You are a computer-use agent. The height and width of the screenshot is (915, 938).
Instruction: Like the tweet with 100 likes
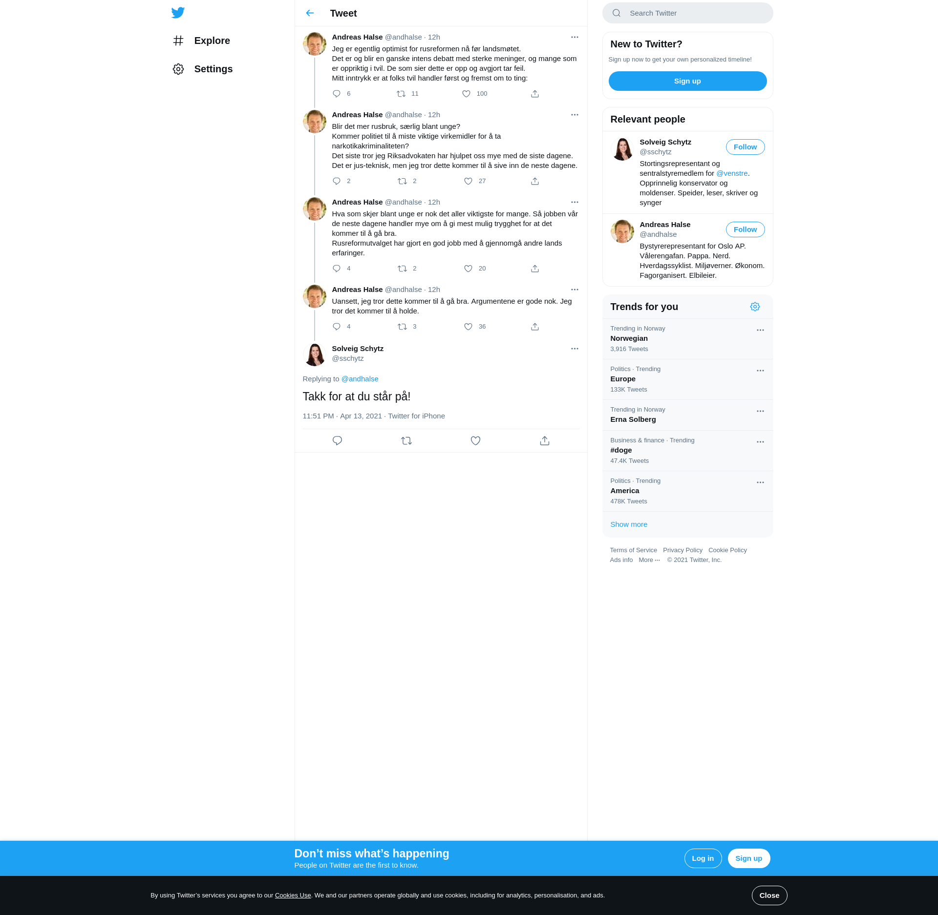467,94
